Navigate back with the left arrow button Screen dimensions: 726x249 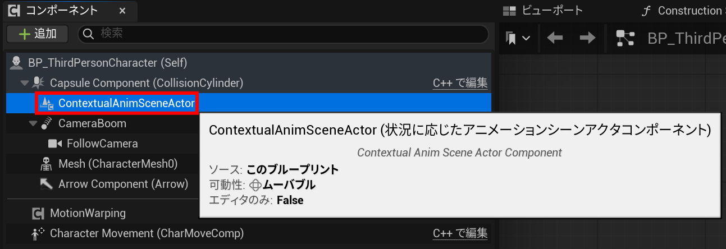(555, 38)
